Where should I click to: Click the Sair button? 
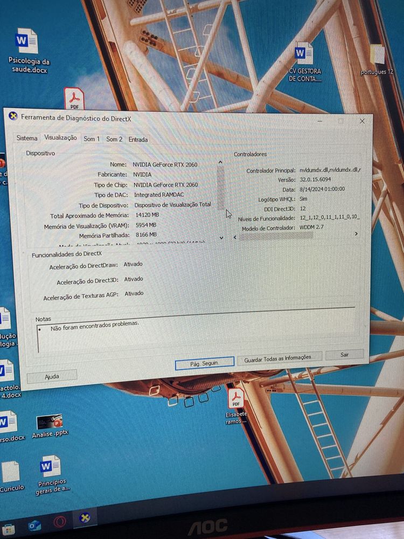pyautogui.click(x=345, y=355)
